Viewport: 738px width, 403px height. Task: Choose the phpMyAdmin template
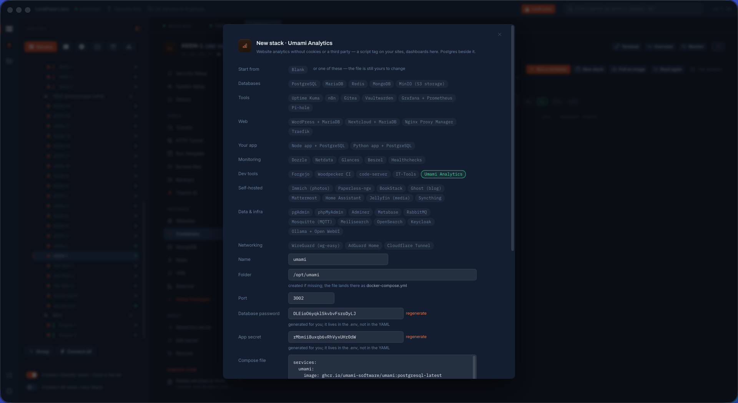(330, 212)
